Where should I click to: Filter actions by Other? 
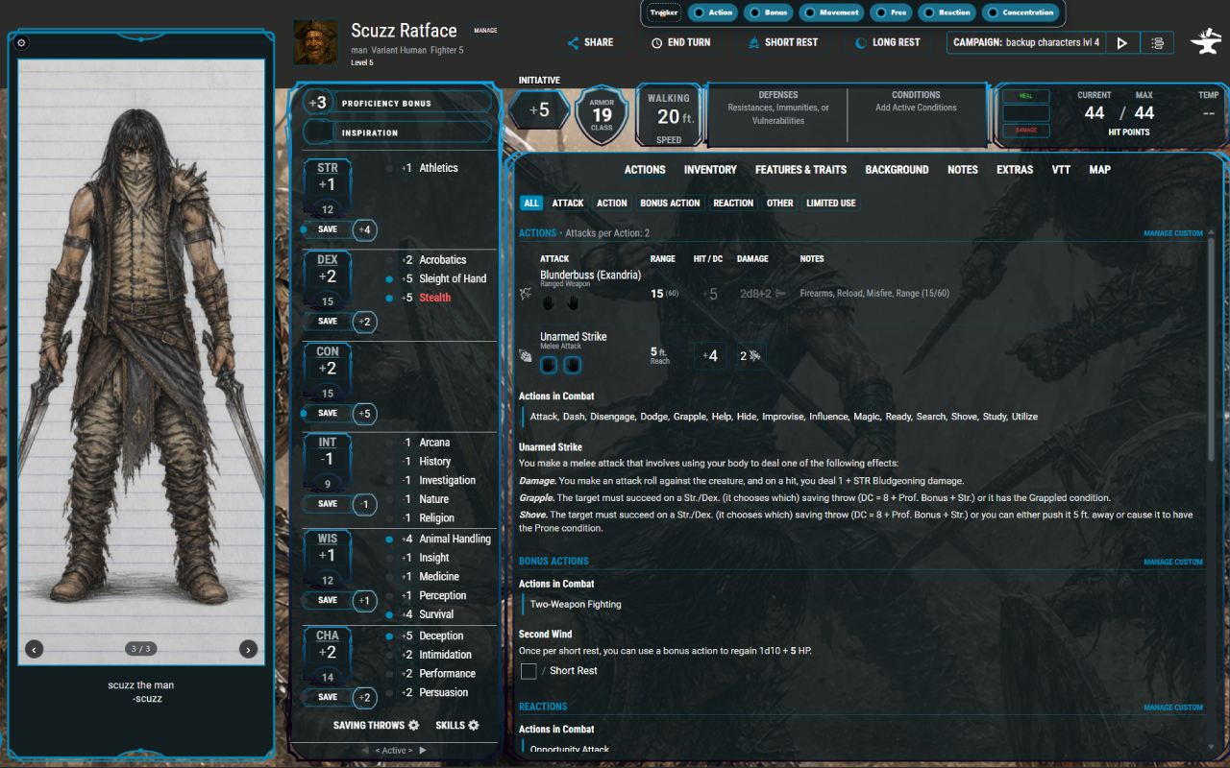coord(780,204)
